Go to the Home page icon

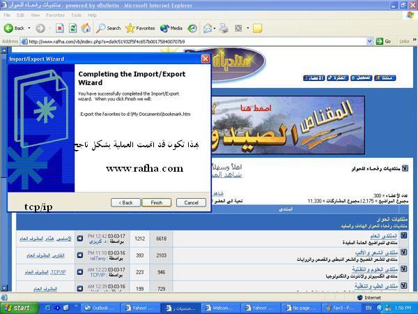pos(86,28)
